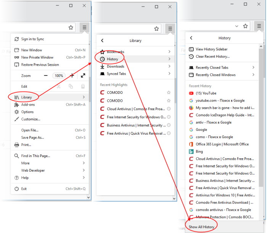Viewport: 267px width, 233px height.
Task: Click History panel scrollbar thumb
Action: click(x=261, y=117)
